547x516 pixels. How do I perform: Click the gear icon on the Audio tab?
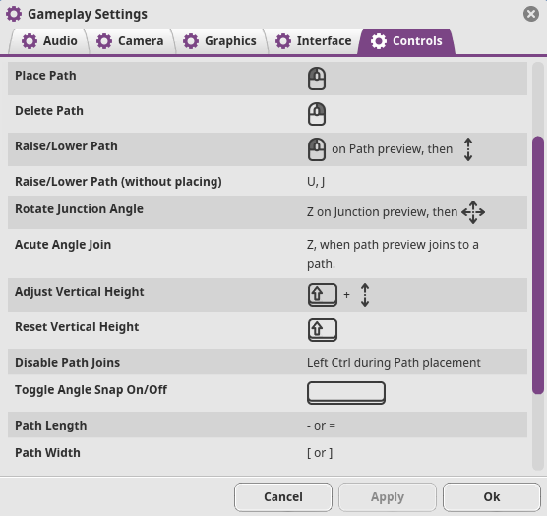tap(30, 41)
